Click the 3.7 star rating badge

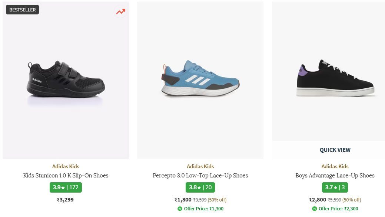click(x=335, y=187)
